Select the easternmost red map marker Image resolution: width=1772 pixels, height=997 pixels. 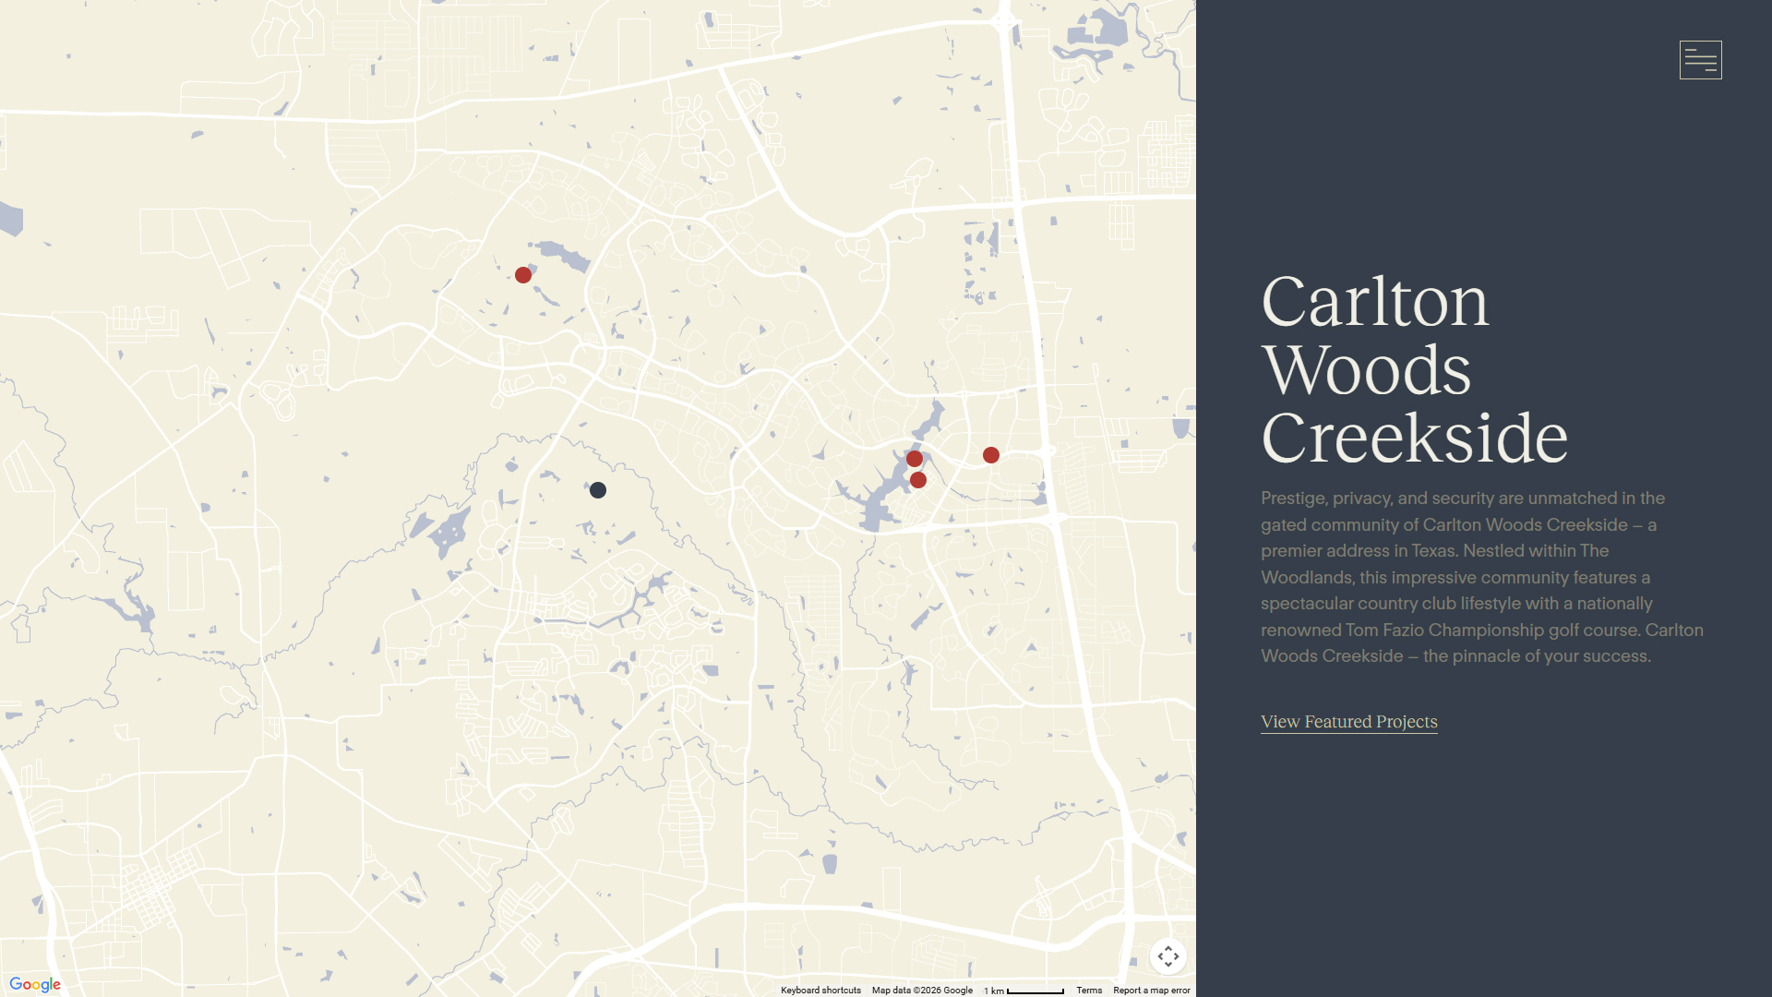(x=991, y=455)
